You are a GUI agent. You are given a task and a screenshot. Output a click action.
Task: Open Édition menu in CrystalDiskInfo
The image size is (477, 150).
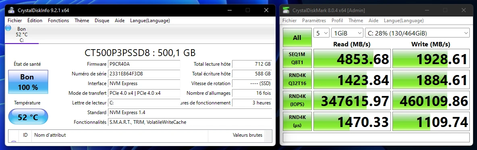[x=35, y=21]
